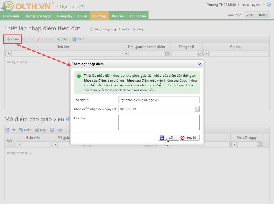Click Nạp reload in lower toolbar
The width and height of the screenshot is (274, 204).
[x=41, y=130]
